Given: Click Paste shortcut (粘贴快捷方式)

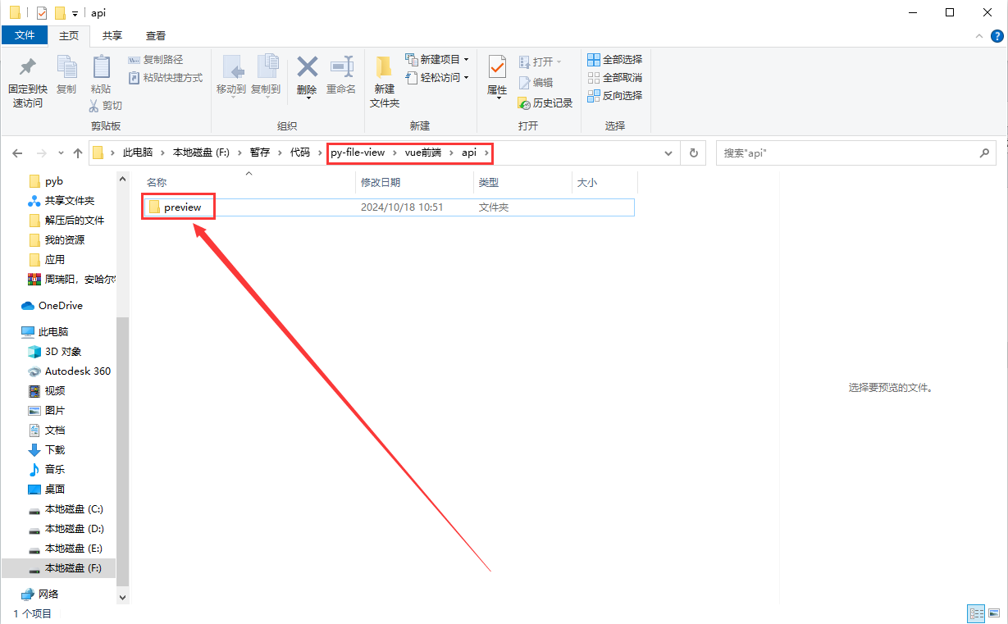Looking at the screenshot, I should click(166, 78).
